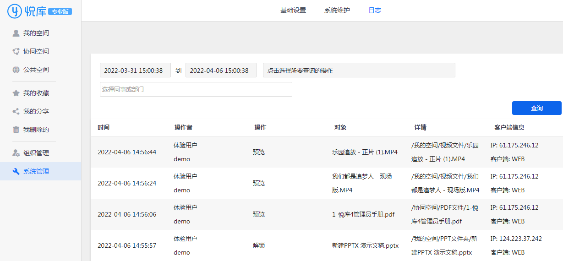Click the 新建PPTX 演示文稿.pptx log entry
The image size is (563, 261).
[365, 245]
